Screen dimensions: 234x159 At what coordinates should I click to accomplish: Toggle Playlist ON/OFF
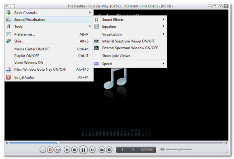point(49,56)
